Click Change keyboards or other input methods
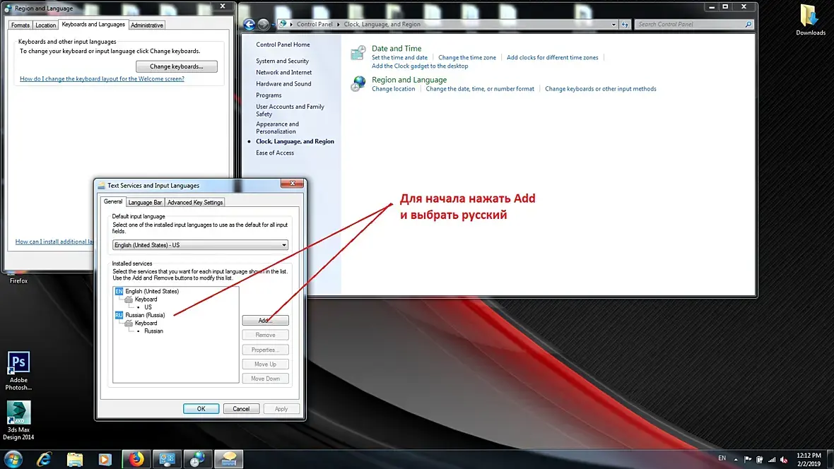The width and height of the screenshot is (834, 469). tap(601, 89)
